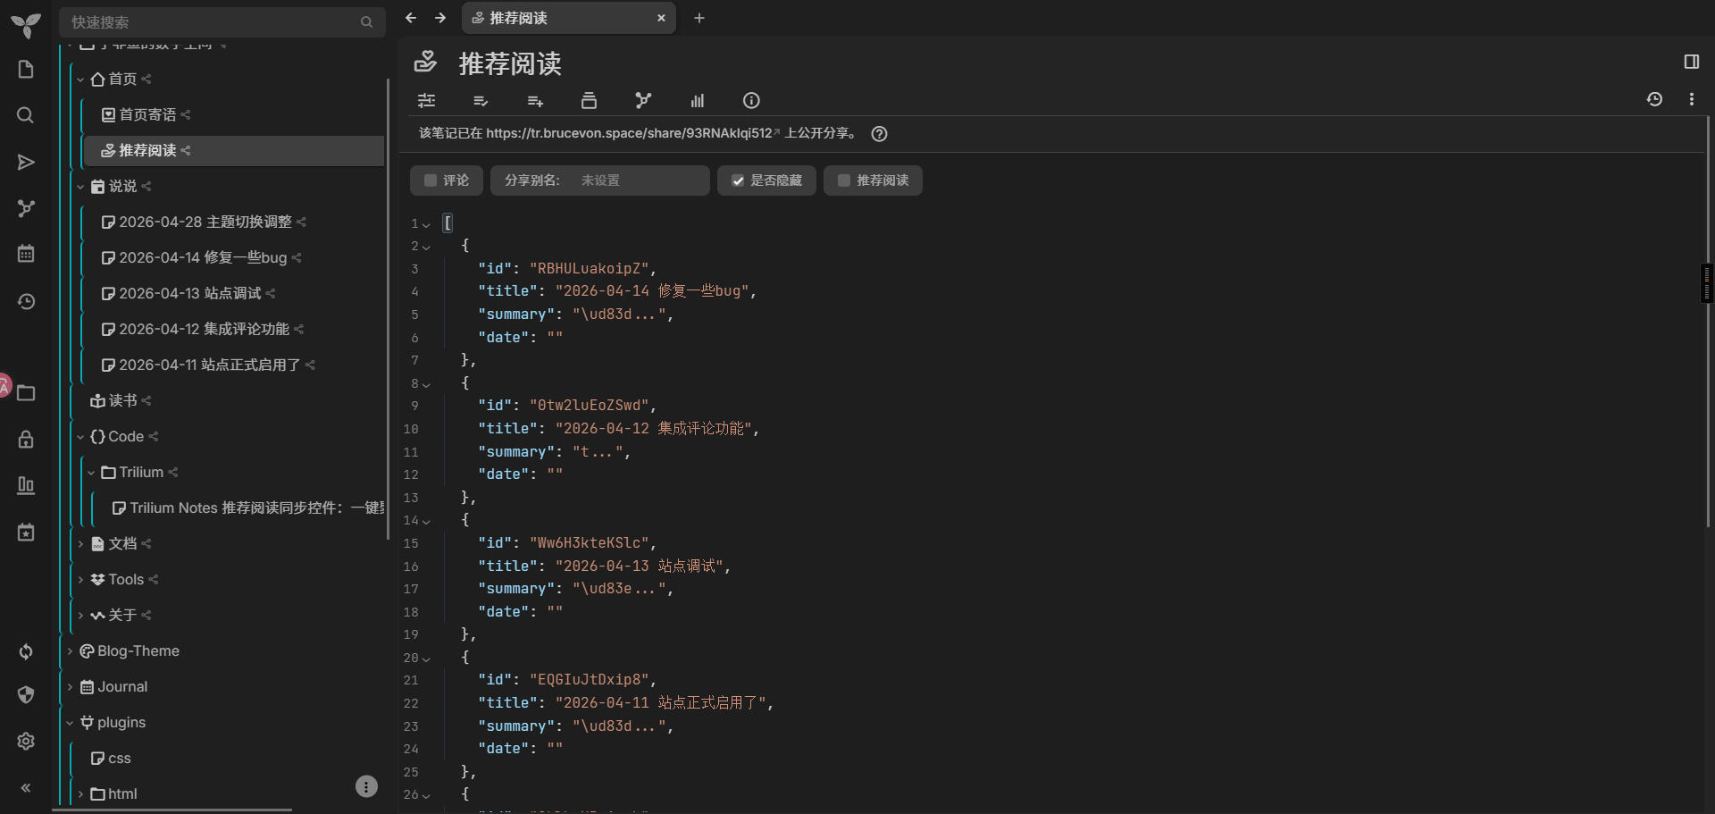Image resolution: width=1715 pixels, height=814 pixels.
Task: Open a new tab with plus button
Action: (699, 18)
